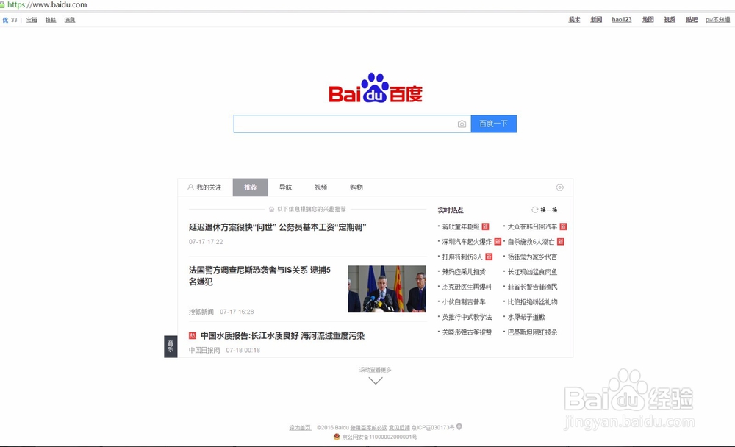
Task: Click the Baidu paw logo
Action: [375, 87]
